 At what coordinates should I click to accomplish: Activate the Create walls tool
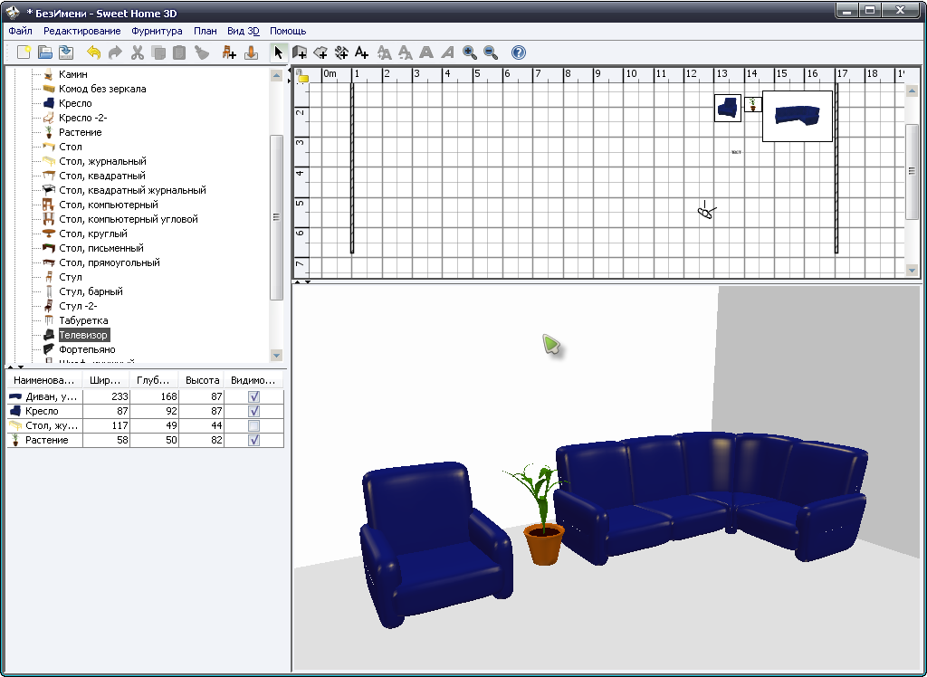pos(300,52)
